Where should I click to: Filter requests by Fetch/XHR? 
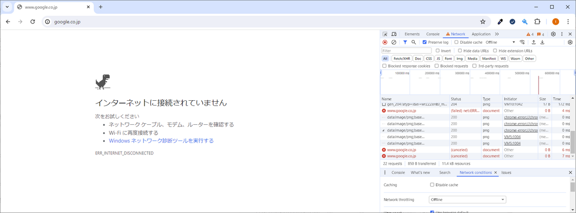(401, 59)
